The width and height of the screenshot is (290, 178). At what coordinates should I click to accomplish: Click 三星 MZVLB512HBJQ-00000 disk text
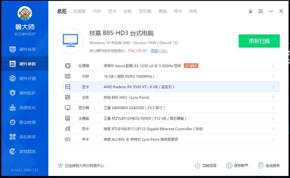pyautogui.click(x=145, y=118)
